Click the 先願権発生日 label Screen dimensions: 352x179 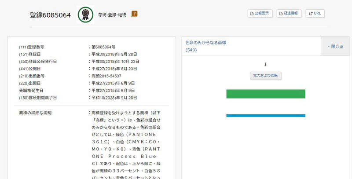(x=31, y=91)
